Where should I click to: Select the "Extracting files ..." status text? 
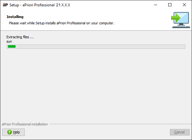(x=20, y=37)
